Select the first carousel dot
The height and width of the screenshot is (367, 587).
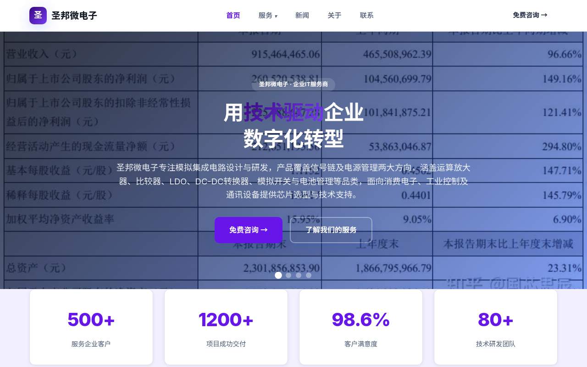pyautogui.click(x=278, y=275)
